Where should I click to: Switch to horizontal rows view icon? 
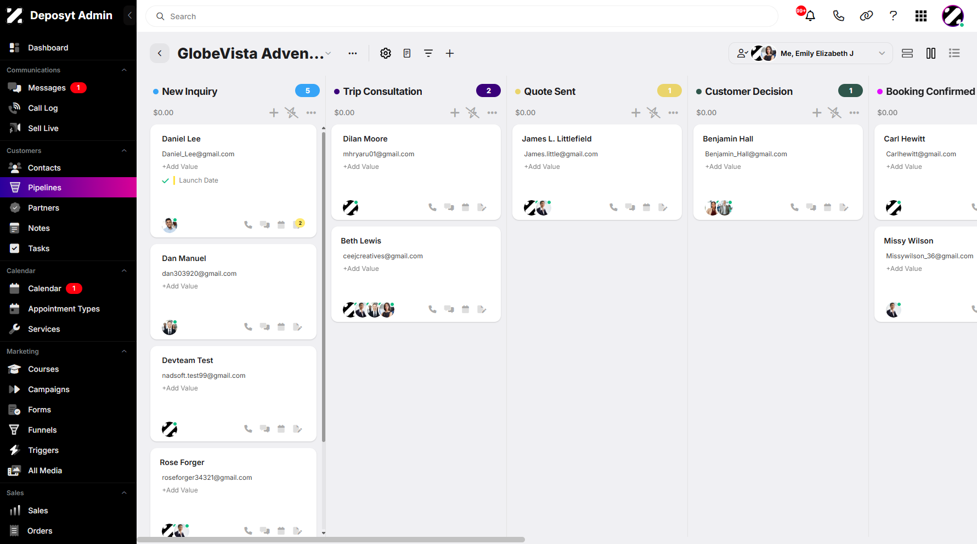pyautogui.click(x=907, y=53)
